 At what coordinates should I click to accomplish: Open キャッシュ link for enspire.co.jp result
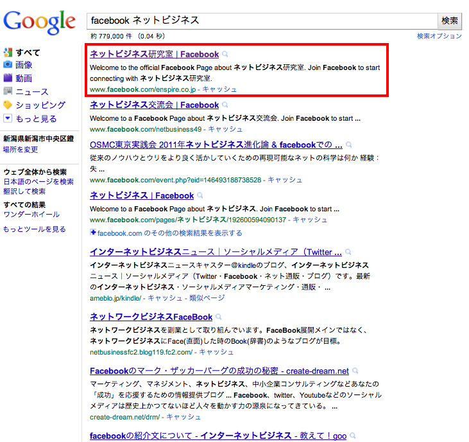pos(219,89)
